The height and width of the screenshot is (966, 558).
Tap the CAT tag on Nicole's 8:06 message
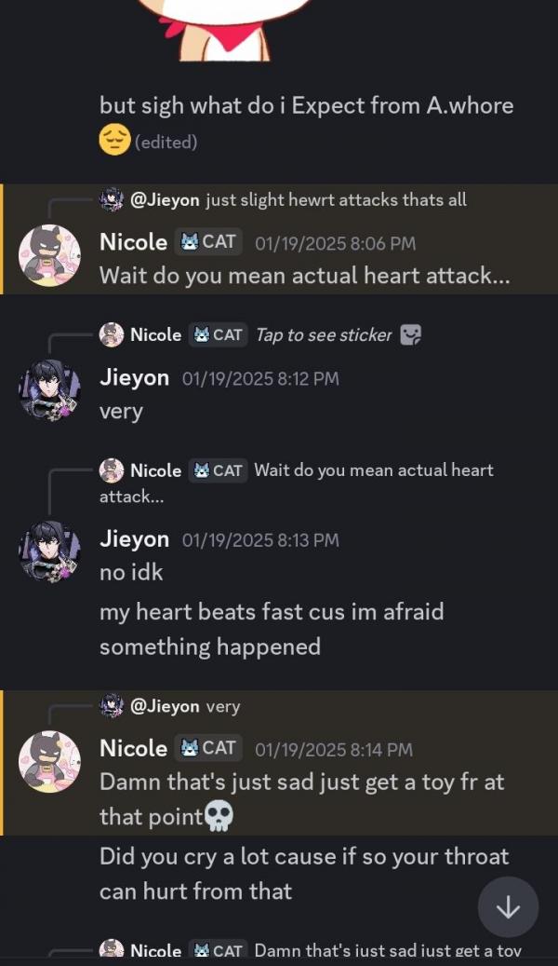tap(208, 242)
